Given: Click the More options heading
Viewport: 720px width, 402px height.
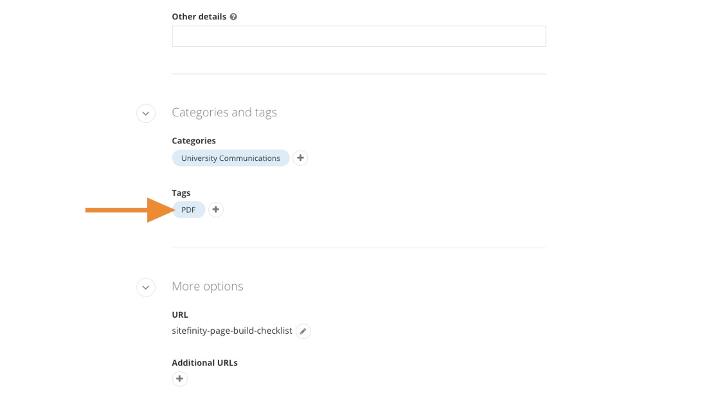Looking at the screenshot, I should 208,286.
